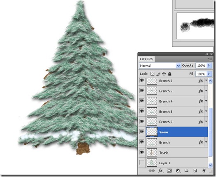Screen dimensions: 216x177
Task: Select the LAYERS tab
Action: 146,59
